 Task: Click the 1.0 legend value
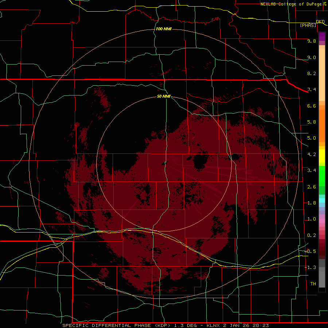(312, 219)
